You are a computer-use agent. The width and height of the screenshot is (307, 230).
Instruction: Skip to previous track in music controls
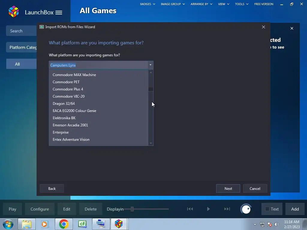(190, 209)
